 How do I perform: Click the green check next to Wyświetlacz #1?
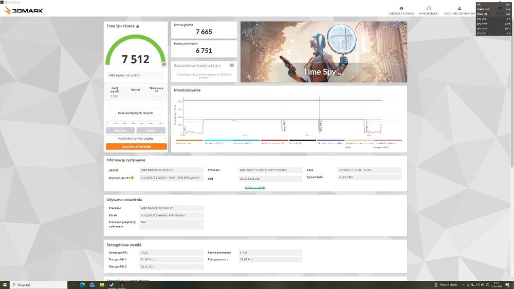click(x=133, y=178)
